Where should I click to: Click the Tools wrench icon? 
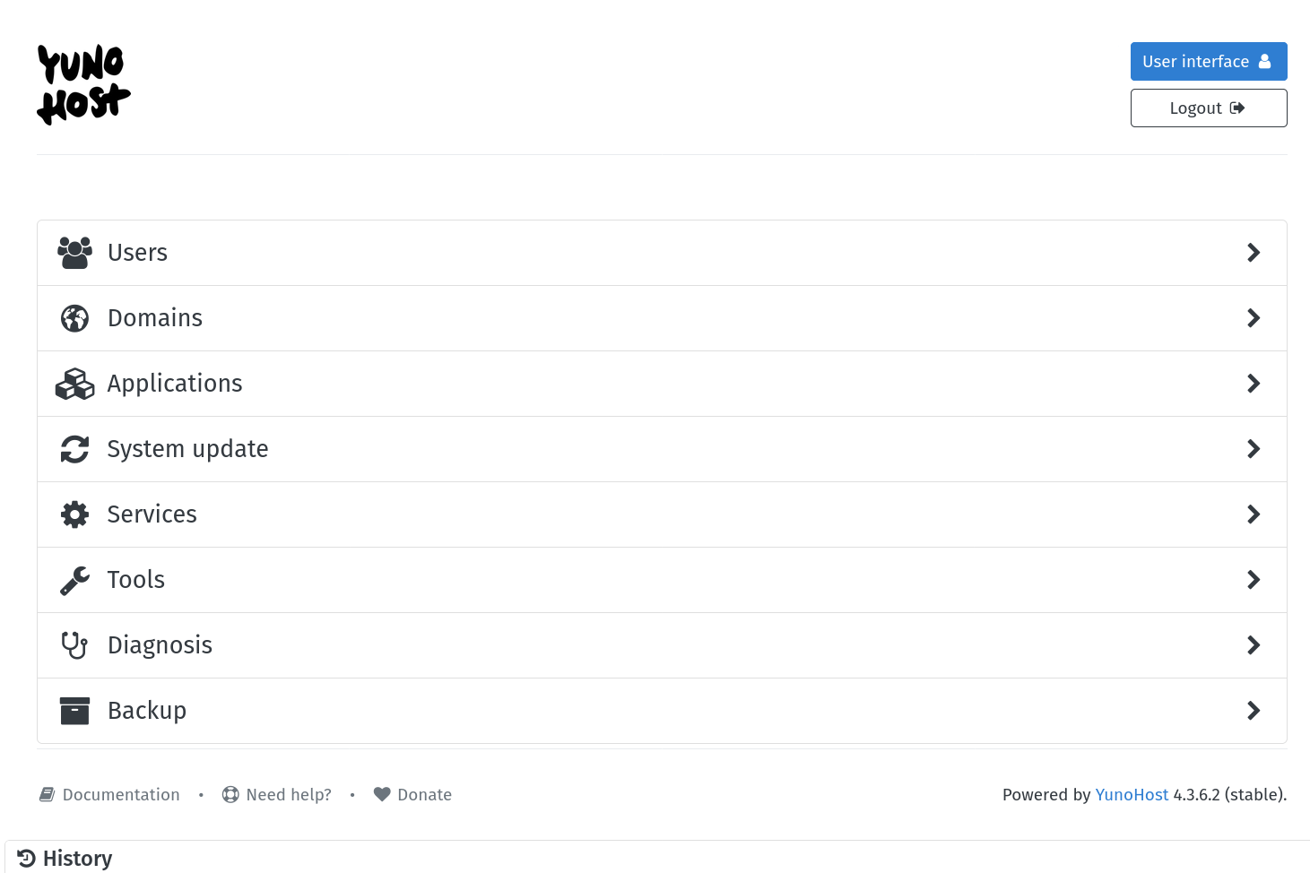pos(74,580)
